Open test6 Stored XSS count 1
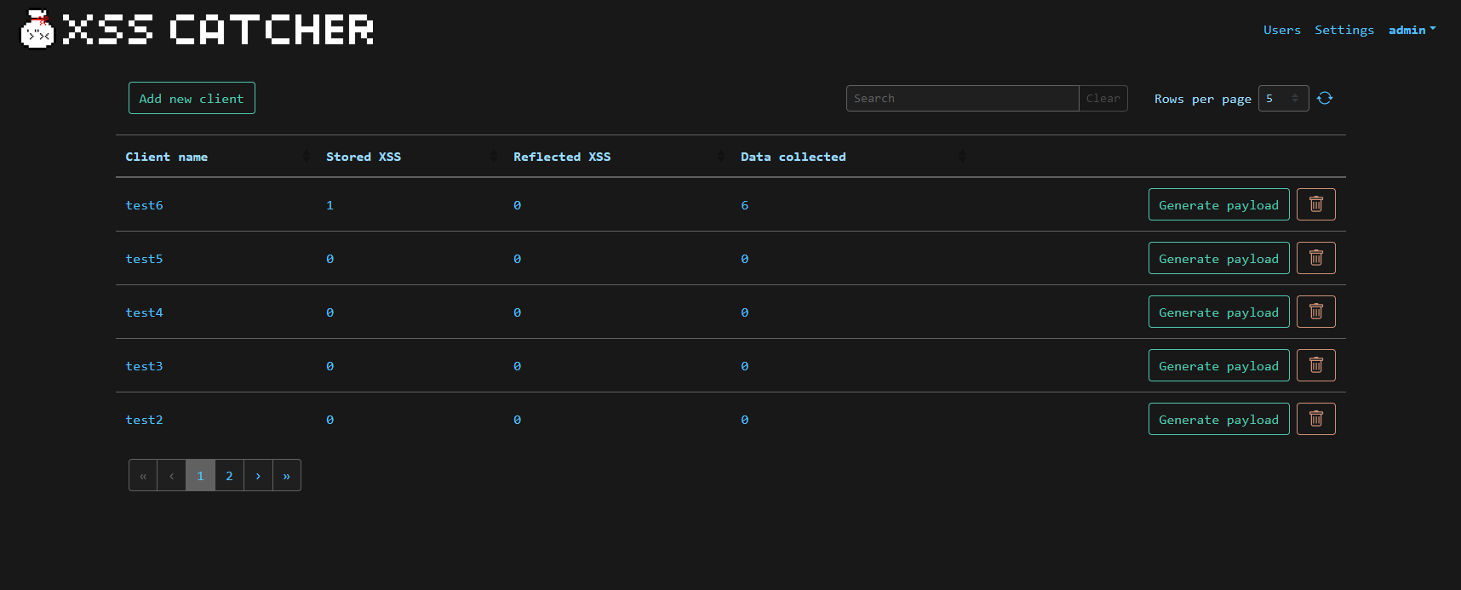The width and height of the screenshot is (1461, 590). pos(329,205)
